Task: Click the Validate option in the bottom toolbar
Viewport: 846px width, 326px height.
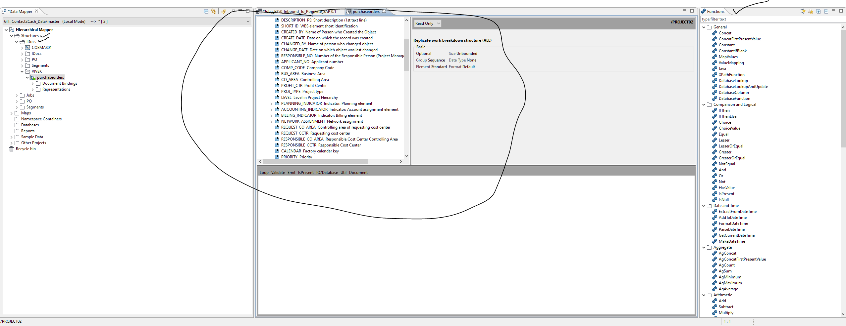Action: 278,172
